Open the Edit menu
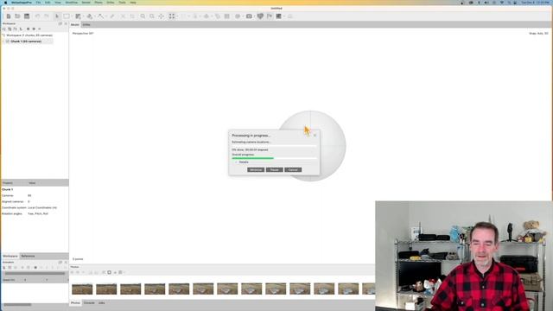The height and width of the screenshot is (311, 553). pos(48,3)
